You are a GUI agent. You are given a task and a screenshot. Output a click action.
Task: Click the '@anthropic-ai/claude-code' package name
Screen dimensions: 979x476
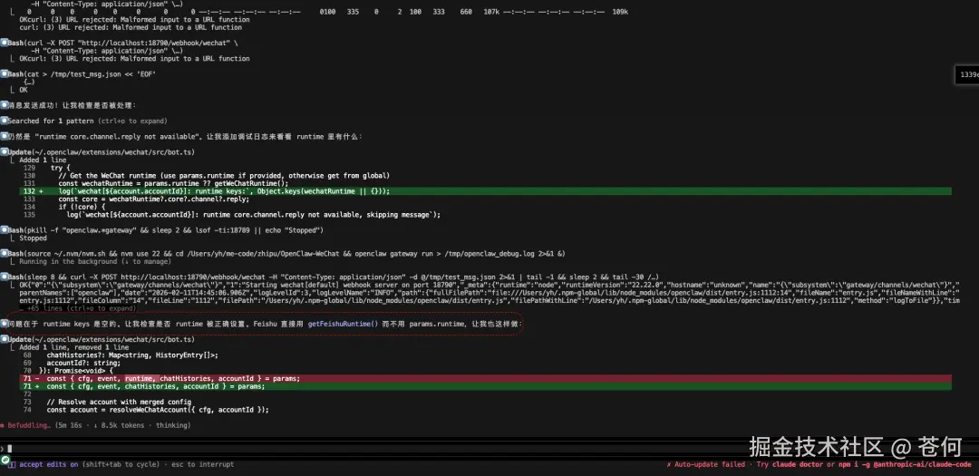(922, 465)
